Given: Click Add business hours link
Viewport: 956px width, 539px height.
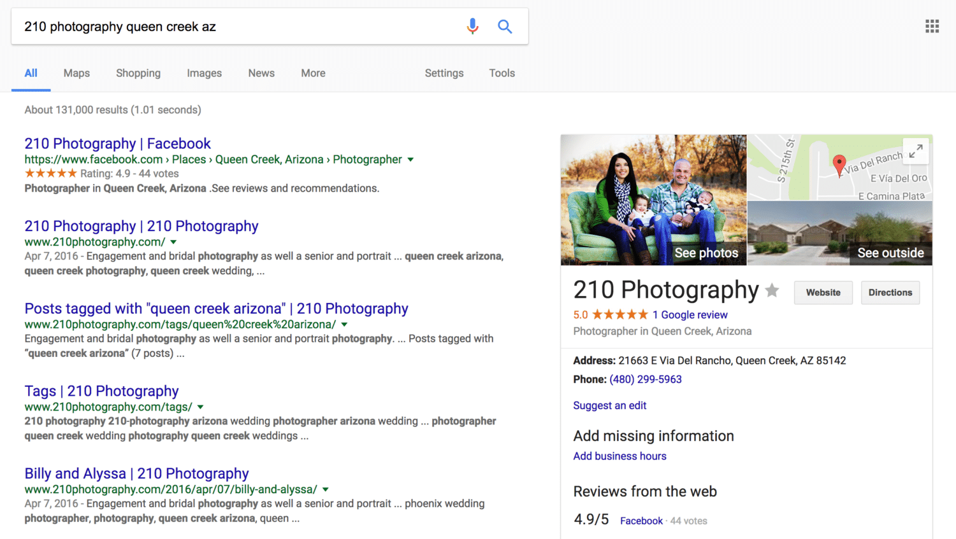Looking at the screenshot, I should pos(619,456).
